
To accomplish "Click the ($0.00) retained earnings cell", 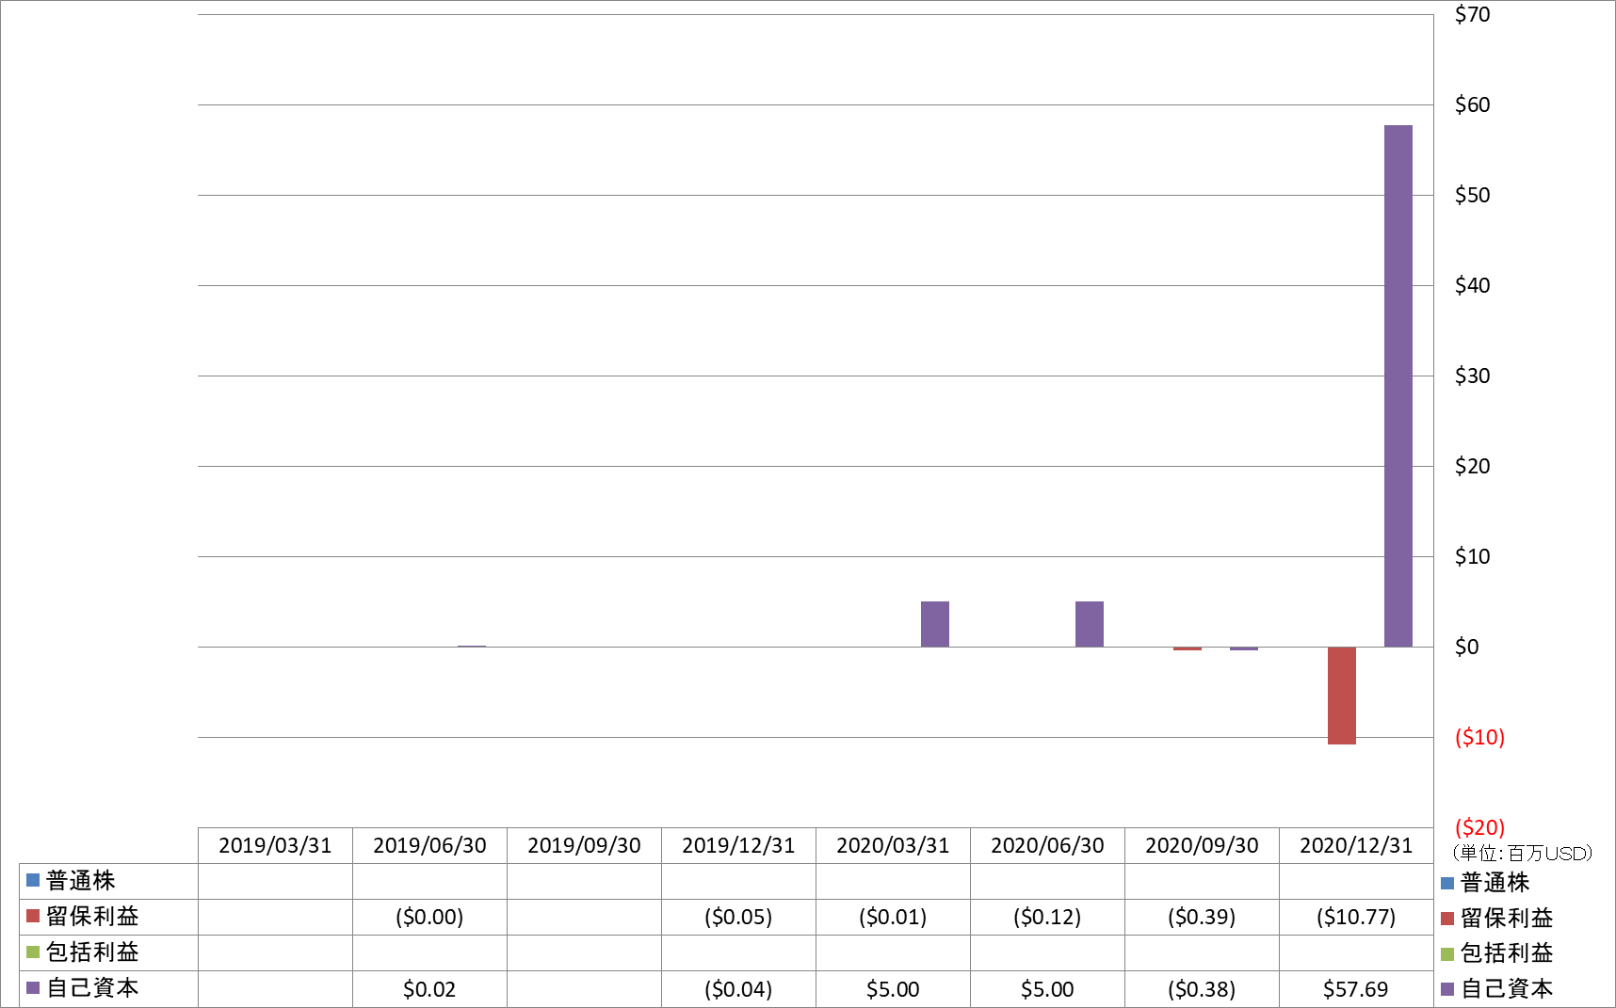I will 429,917.
